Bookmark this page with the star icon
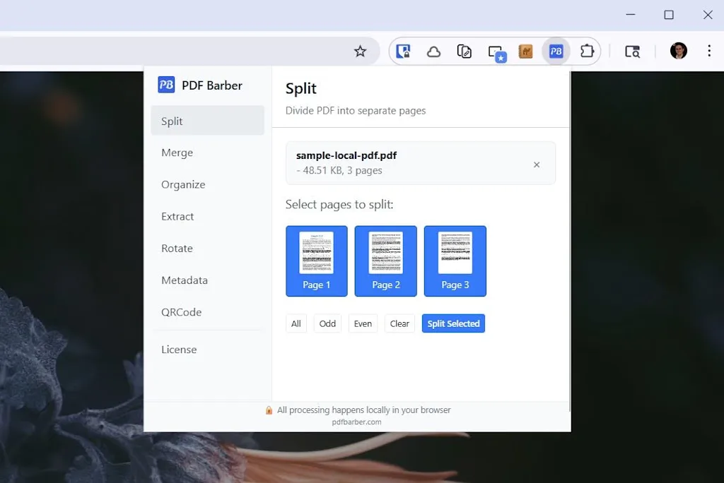This screenshot has height=483, width=724. [x=360, y=52]
